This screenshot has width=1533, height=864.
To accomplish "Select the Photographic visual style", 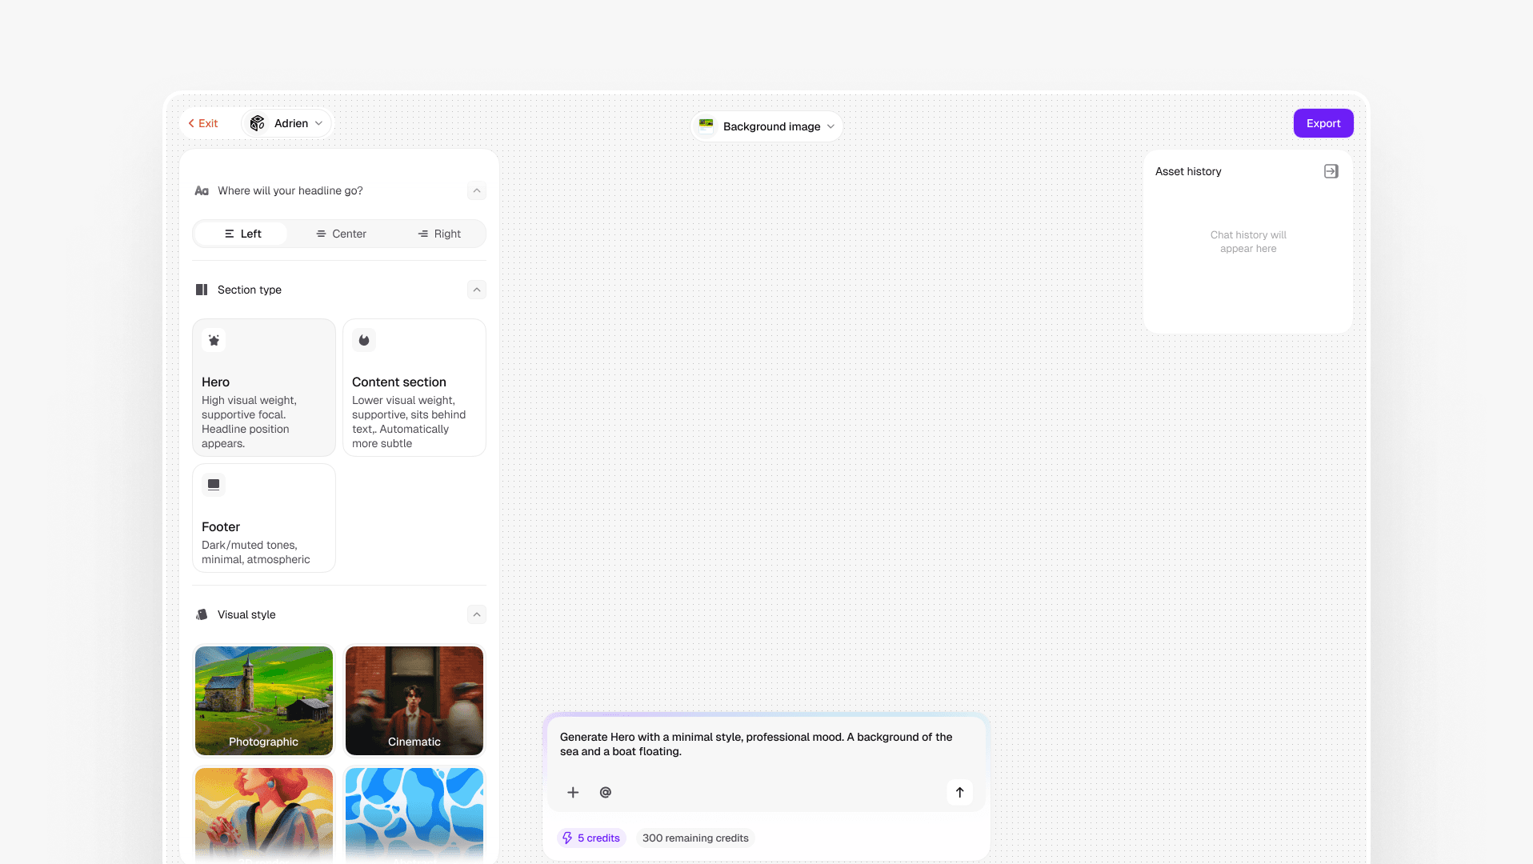I will pyautogui.click(x=264, y=701).
